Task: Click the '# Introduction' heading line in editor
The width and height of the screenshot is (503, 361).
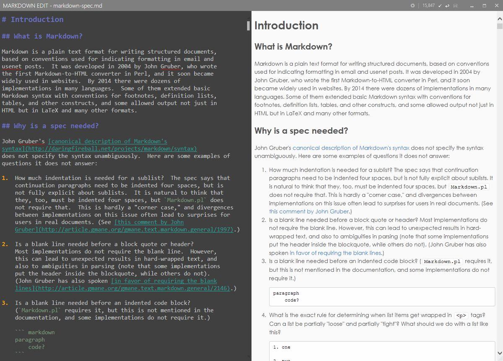Action: [33, 20]
